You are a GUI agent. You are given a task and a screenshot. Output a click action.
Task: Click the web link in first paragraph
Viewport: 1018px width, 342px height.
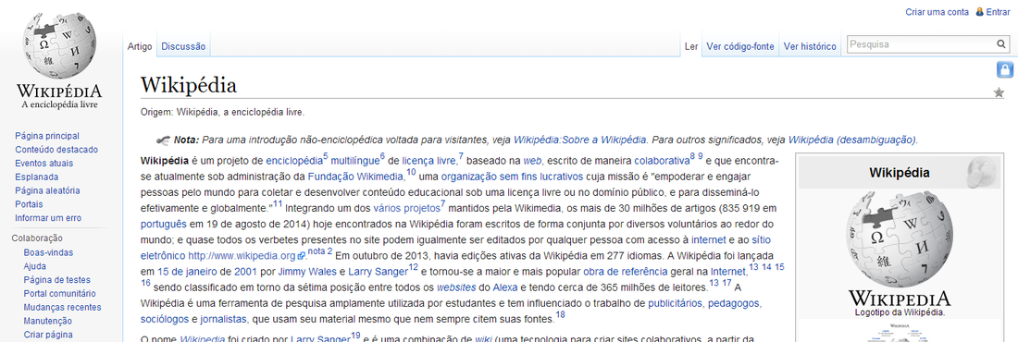click(532, 160)
